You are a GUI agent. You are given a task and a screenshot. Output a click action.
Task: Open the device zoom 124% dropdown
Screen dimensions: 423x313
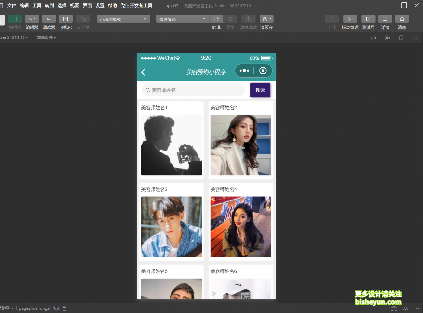14,38
